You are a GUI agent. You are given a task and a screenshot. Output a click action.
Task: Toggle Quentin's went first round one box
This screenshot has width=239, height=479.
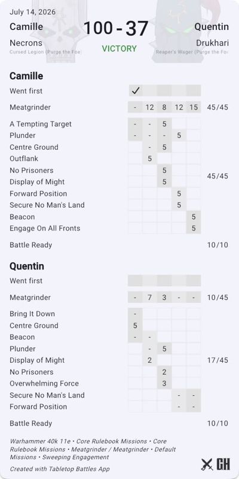point(135,280)
